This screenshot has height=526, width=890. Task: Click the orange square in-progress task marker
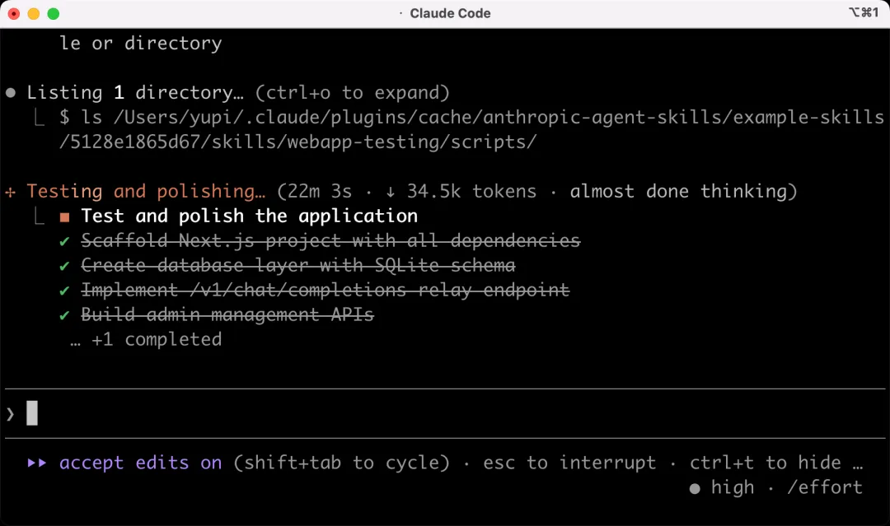65,217
